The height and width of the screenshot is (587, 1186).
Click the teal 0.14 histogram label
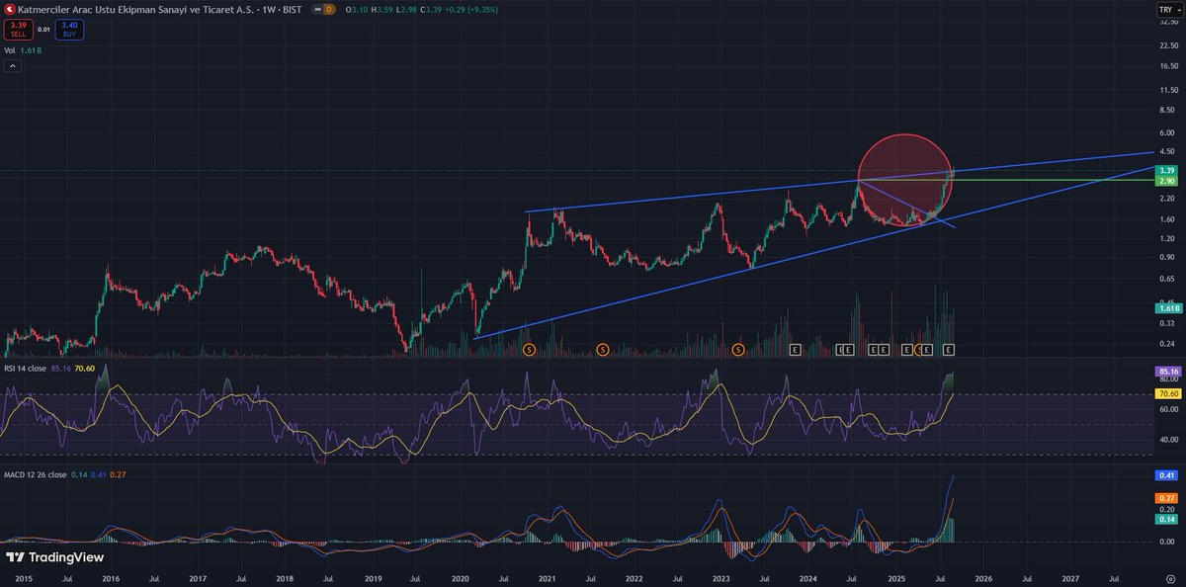pyautogui.click(x=1166, y=519)
